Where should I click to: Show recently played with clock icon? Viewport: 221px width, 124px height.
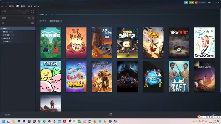29,18
